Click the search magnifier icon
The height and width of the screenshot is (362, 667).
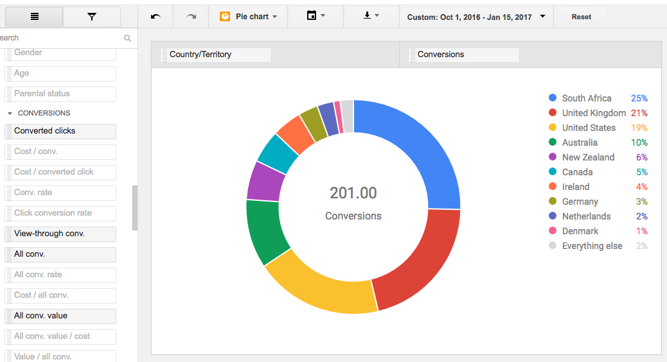(127, 38)
